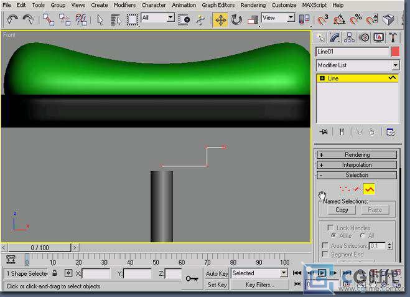Screen dimensions: 410x297
Task: Expand the Interpolation rollout
Action: click(356, 165)
